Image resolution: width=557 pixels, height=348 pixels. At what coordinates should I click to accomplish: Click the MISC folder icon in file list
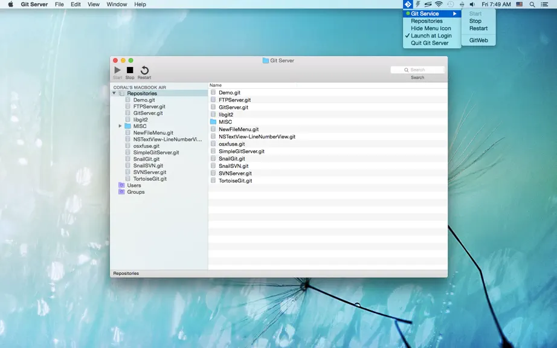[x=213, y=122]
